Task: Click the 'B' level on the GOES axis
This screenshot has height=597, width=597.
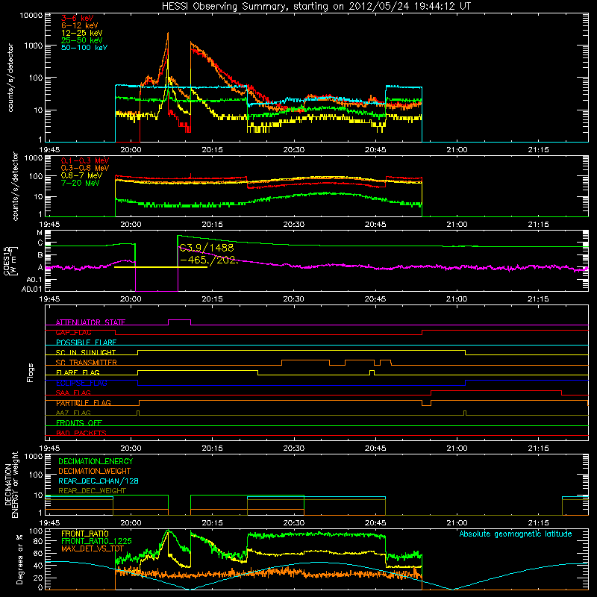Action: (40, 255)
